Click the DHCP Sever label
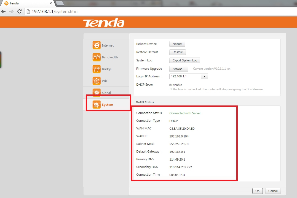Viewport: 297px width, 198px height. (x=145, y=85)
